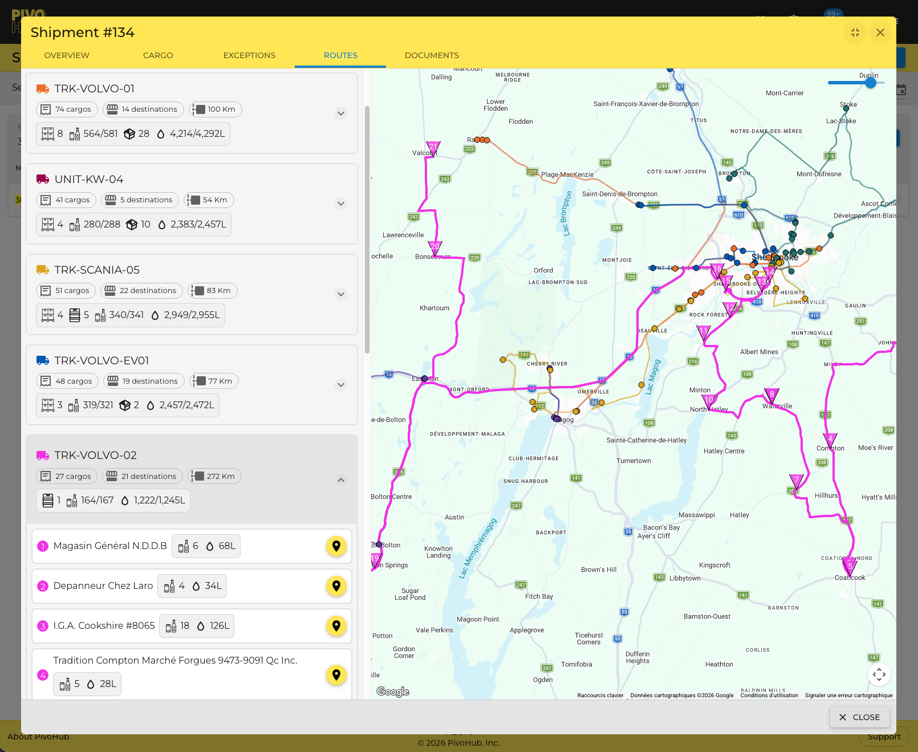The height and width of the screenshot is (752, 918).
Task: Click the 41 cargos chip
Action: [67, 200]
